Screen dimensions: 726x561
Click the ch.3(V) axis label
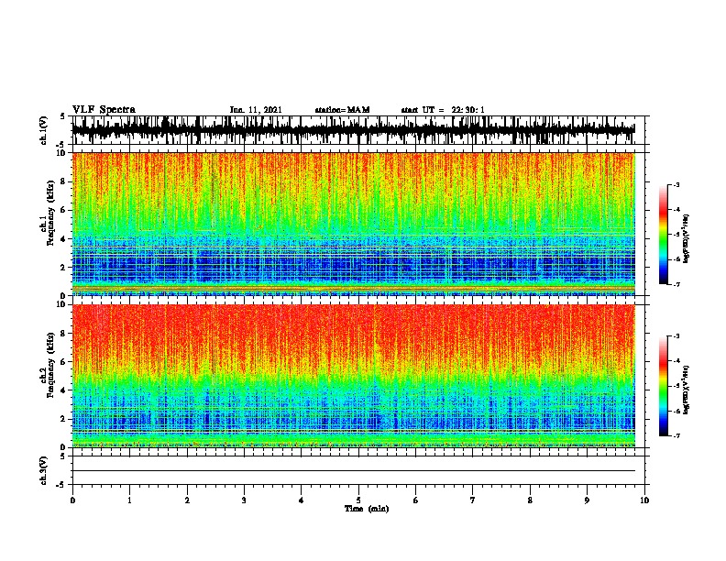click(44, 470)
